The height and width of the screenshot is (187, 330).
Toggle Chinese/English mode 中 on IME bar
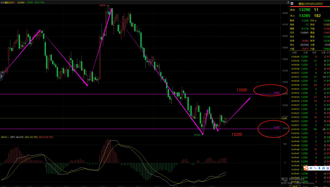click(x=311, y=168)
